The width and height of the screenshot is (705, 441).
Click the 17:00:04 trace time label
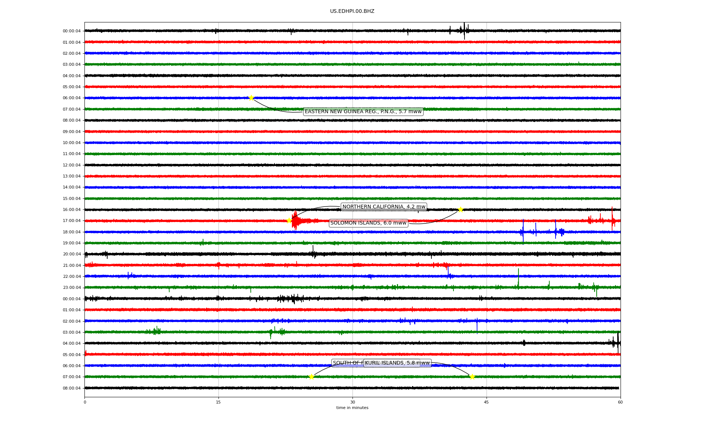coord(72,221)
